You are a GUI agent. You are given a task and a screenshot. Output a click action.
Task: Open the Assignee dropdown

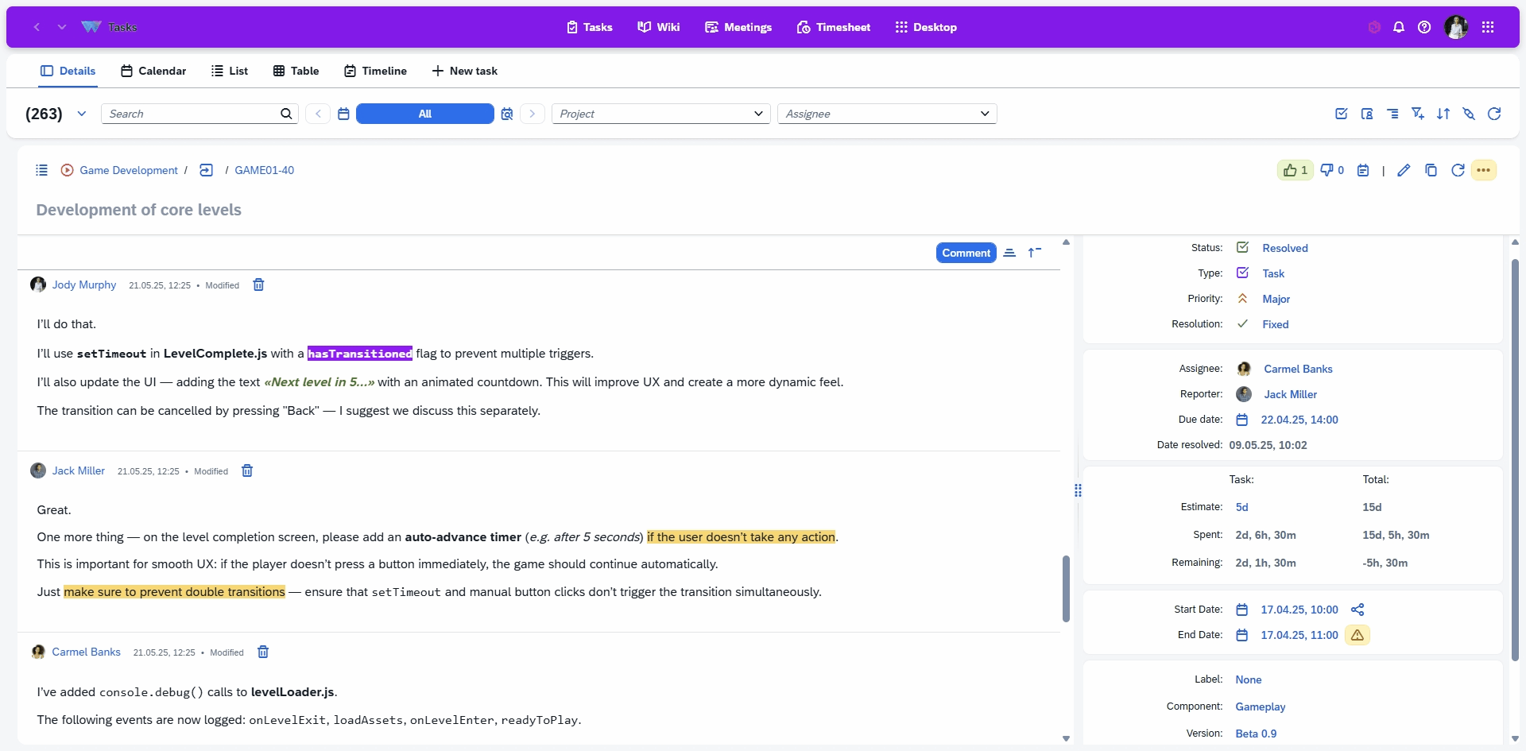click(x=886, y=114)
